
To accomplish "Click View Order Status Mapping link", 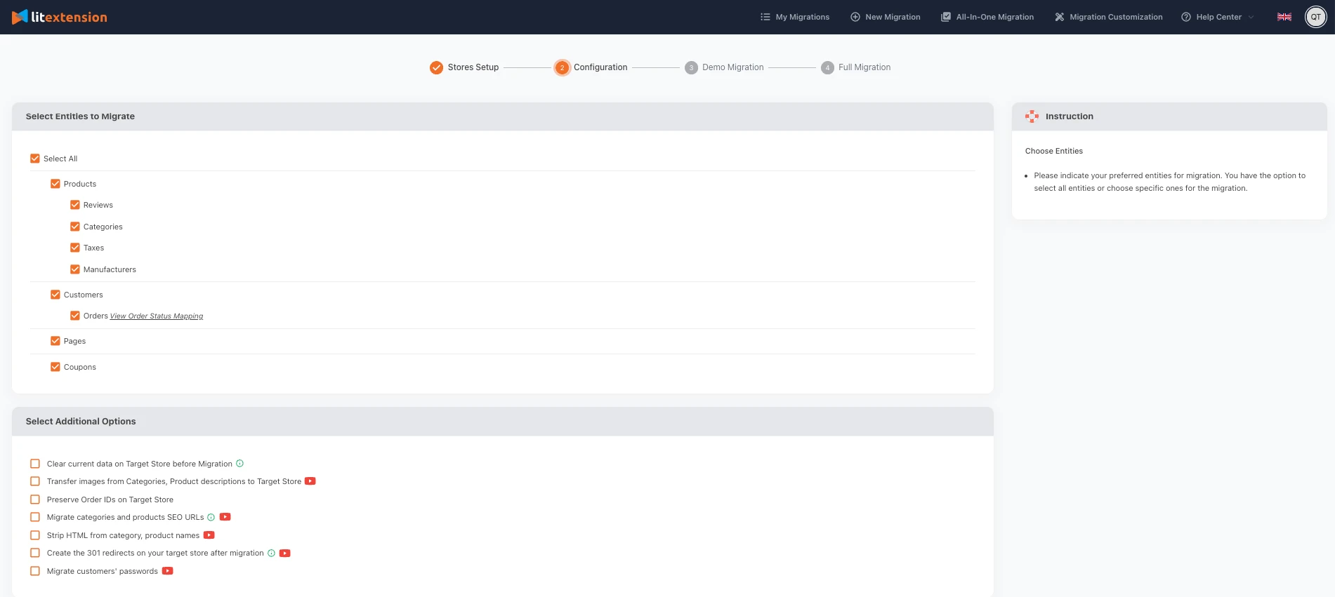I will [157, 316].
